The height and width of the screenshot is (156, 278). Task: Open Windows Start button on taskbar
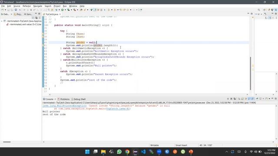pos(87,152)
